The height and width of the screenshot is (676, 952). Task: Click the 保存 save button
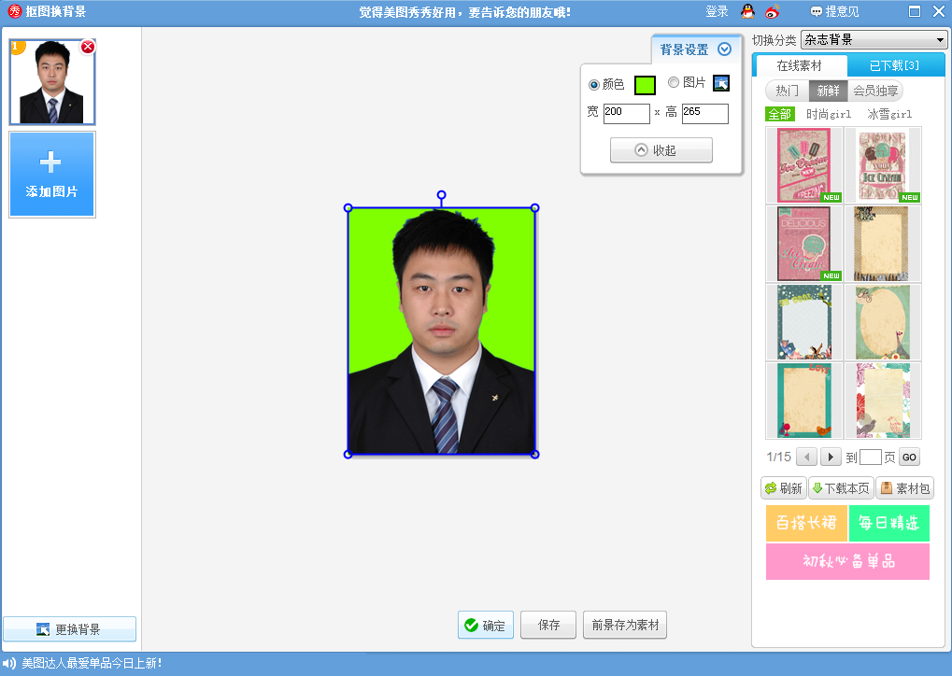point(548,625)
